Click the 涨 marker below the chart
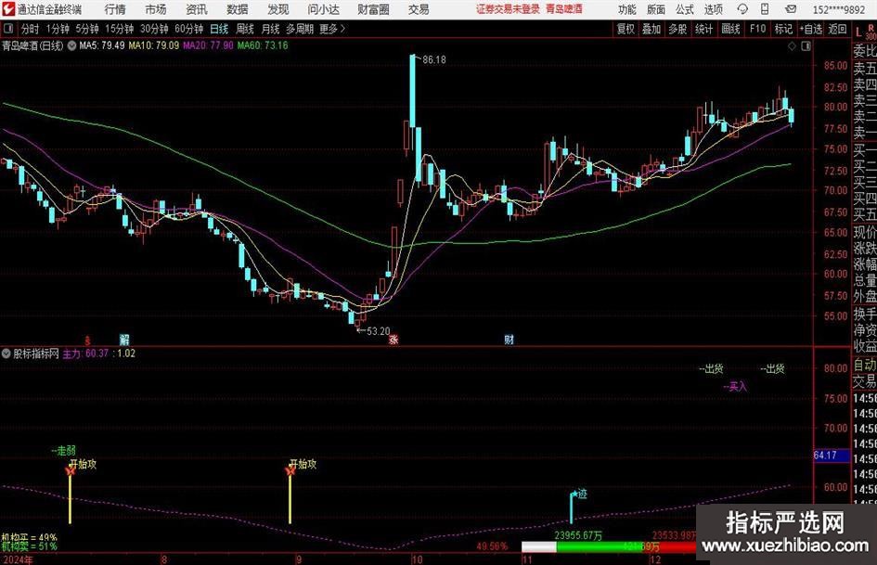 coord(393,339)
